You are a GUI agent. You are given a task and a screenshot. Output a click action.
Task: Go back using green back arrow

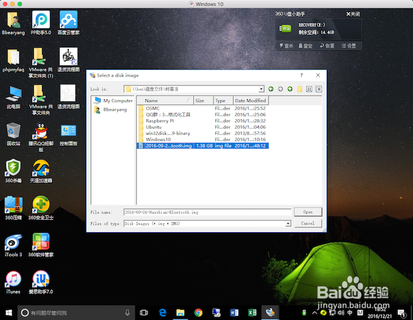271,89
